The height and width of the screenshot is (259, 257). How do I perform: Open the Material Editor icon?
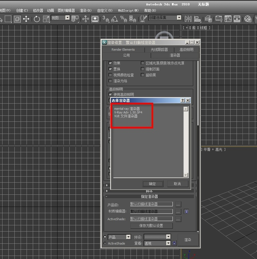pos(248,19)
